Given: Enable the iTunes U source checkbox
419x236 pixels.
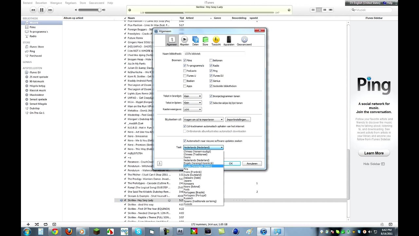Looking at the screenshot, I should click(185, 76).
